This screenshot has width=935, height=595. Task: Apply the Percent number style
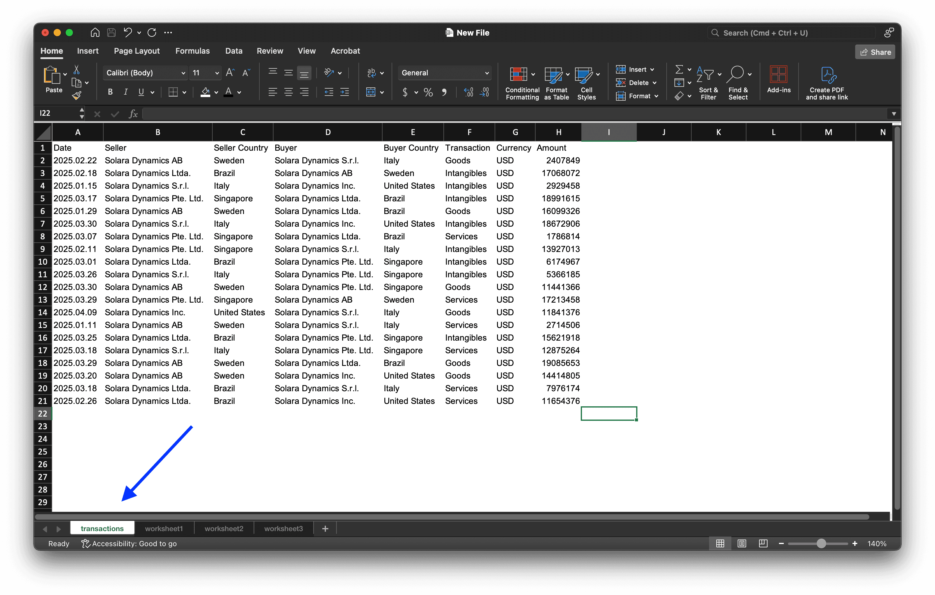click(428, 92)
